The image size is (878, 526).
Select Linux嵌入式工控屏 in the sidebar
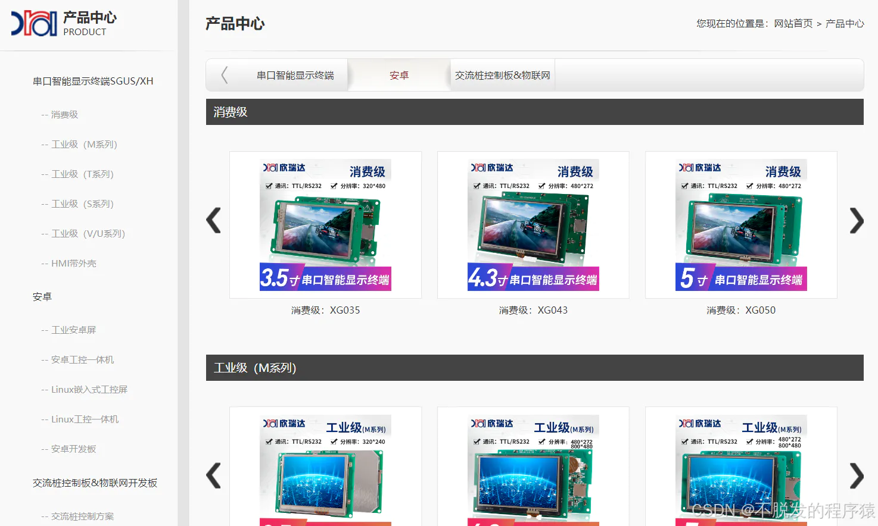click(89, 389)
